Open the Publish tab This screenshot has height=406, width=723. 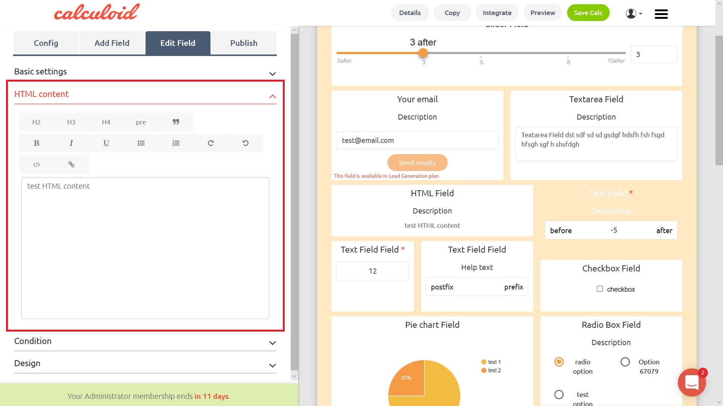pos(244,43)
